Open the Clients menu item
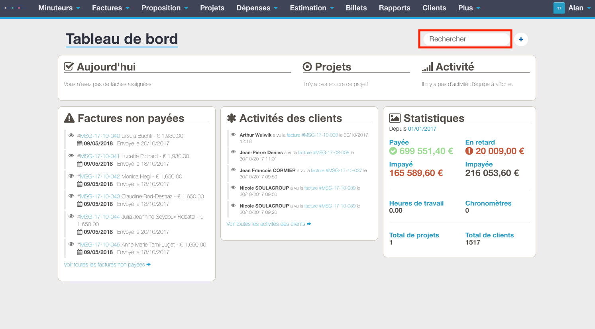 434,8
